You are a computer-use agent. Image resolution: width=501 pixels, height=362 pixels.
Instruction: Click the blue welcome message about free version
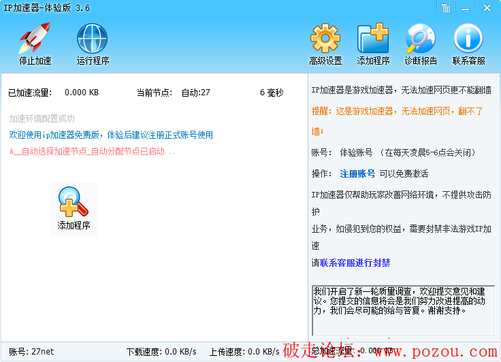point(111,135)
